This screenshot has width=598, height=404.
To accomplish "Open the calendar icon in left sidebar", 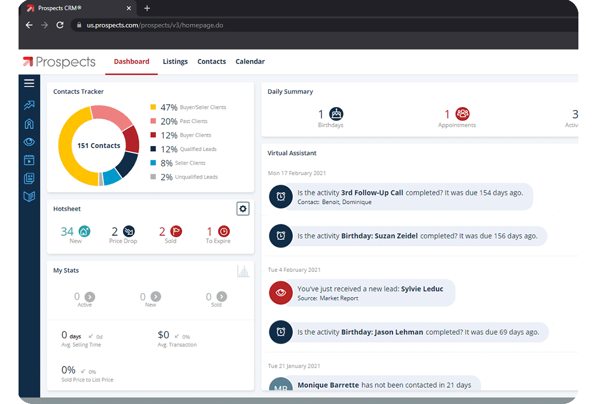I will point(29,160).
